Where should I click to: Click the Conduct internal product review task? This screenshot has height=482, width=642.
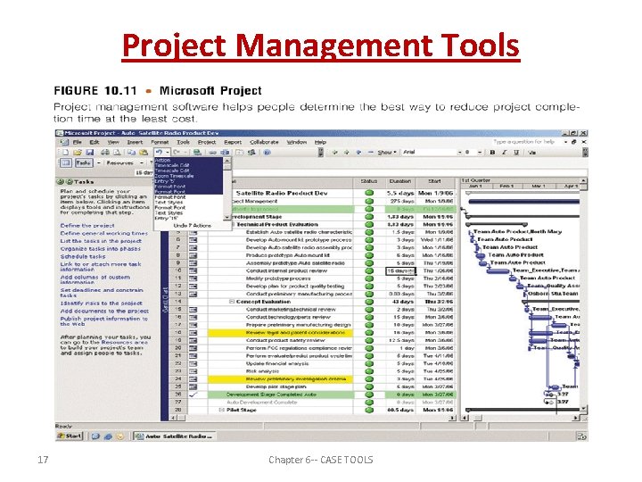click(x=286, y=271)
